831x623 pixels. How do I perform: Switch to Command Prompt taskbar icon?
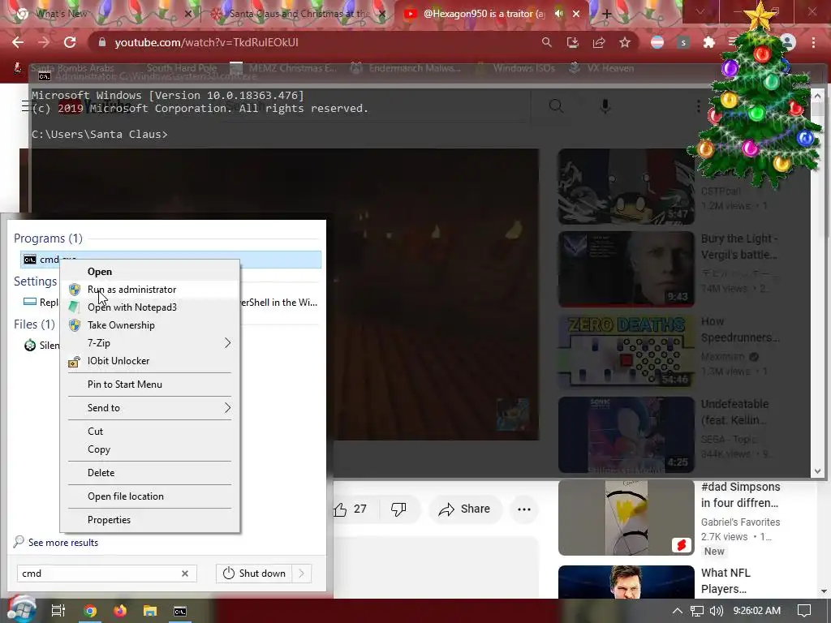(x=180, y=611)
